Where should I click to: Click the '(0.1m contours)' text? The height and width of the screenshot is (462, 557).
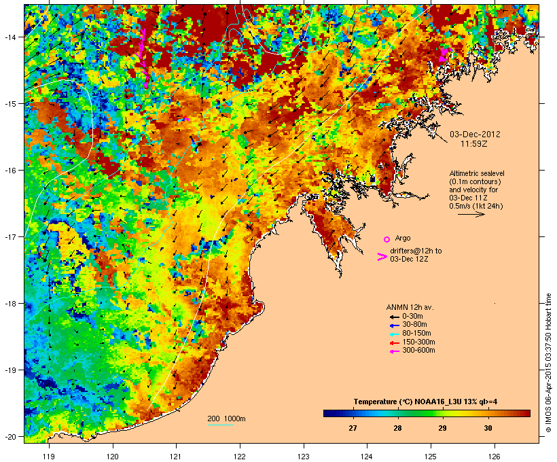click(475, 181)
